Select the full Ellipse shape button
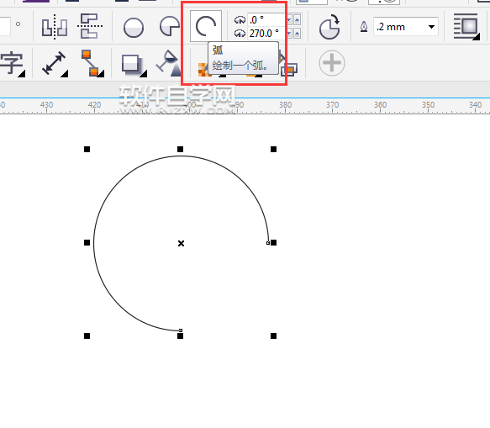This screenshot has width=490, height=428. click(x=134, y=28)
